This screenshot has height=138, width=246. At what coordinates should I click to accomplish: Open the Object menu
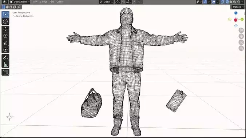[60, 2]
